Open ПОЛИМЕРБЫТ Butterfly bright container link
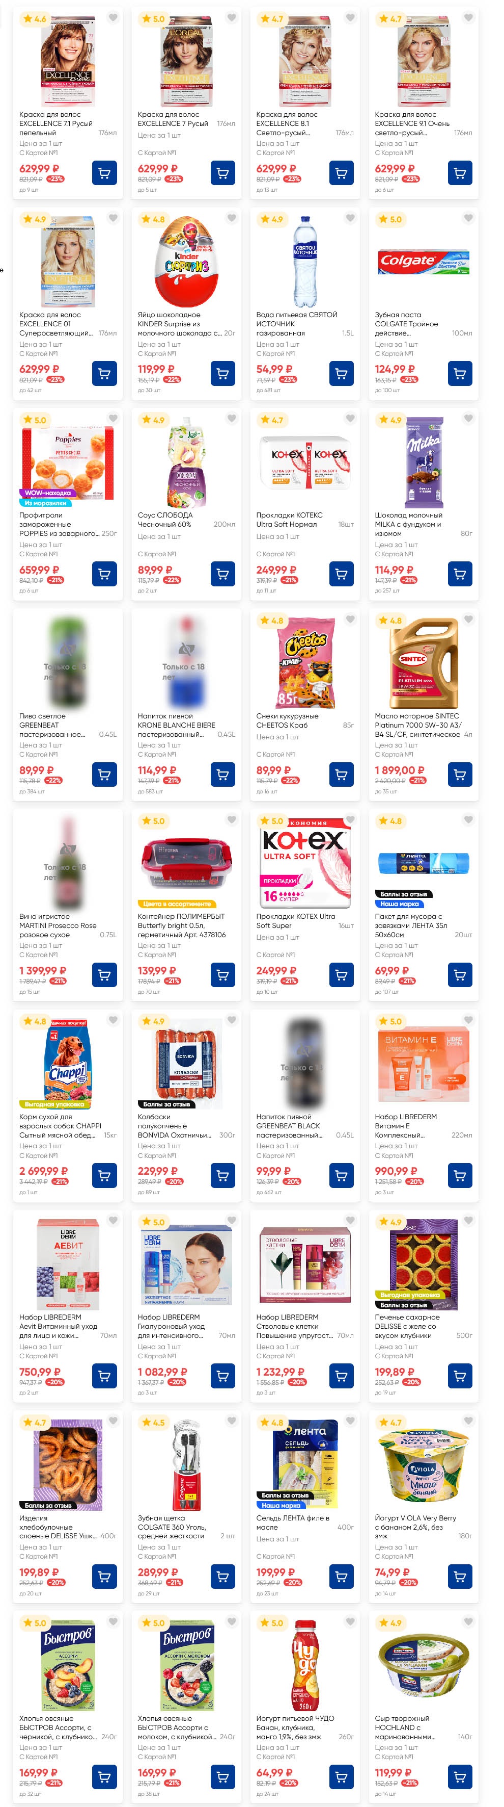This screenshot has height=1807, width=504. tap(181, 925)
